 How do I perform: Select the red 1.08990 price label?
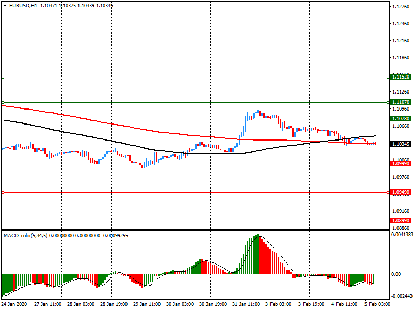click(401, 221)
